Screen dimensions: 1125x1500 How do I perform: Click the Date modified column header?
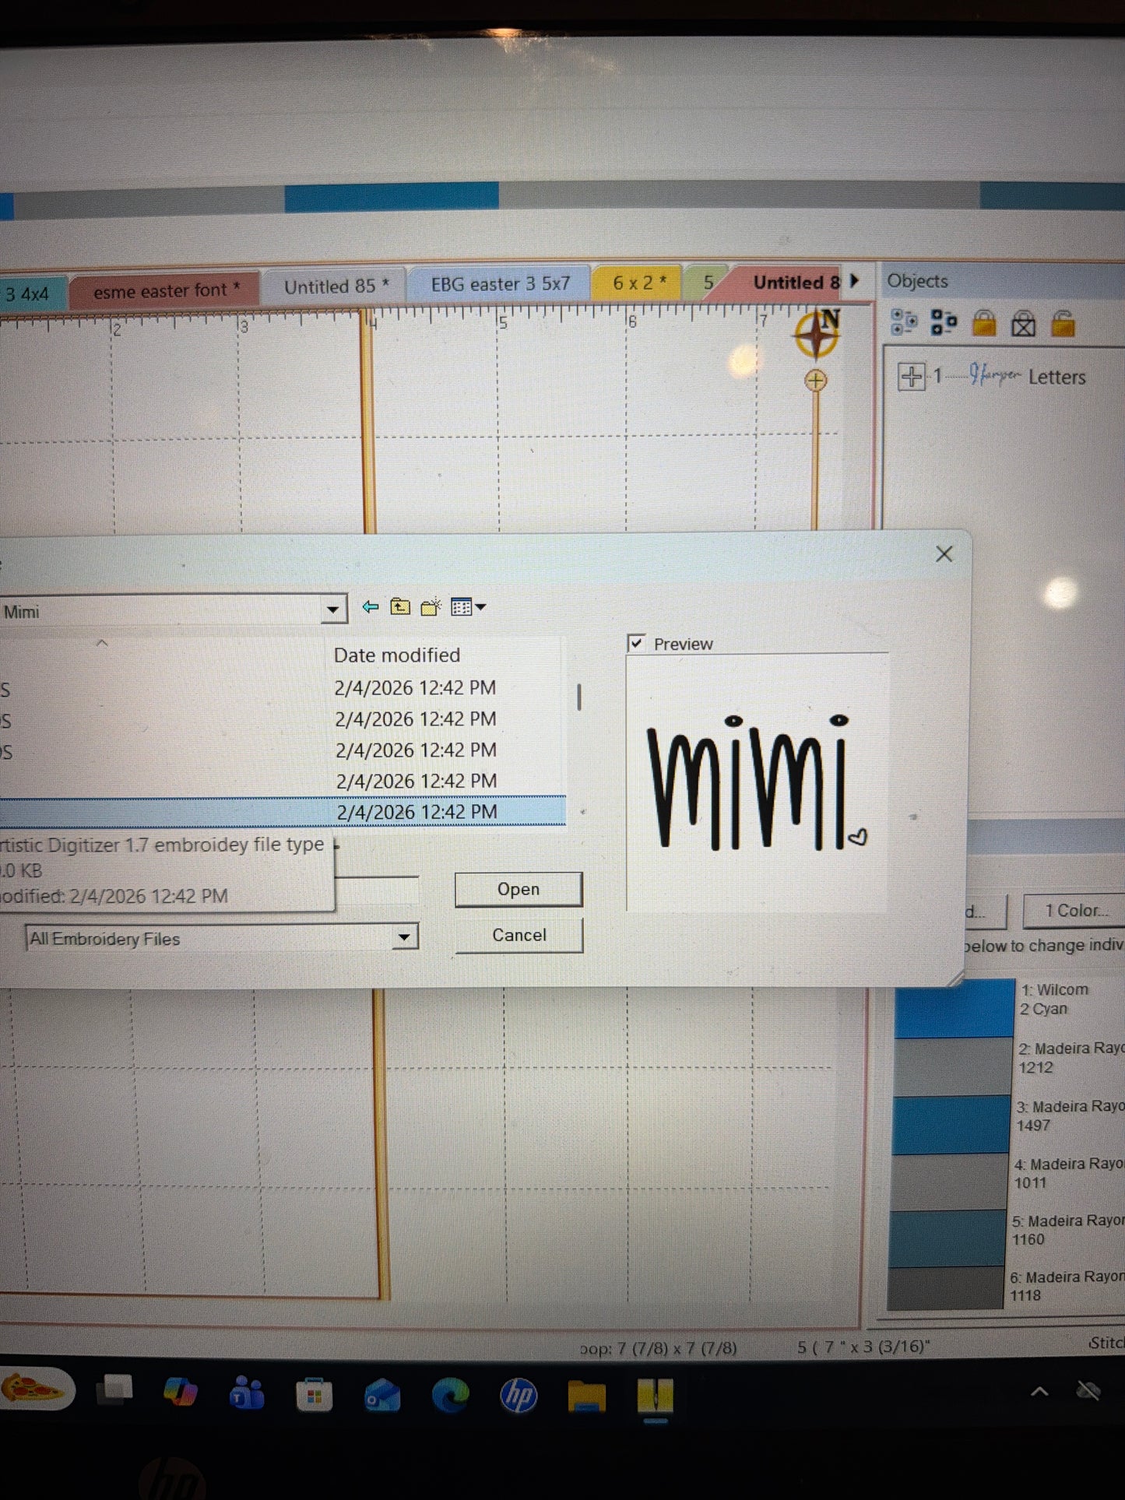point(397,655)
